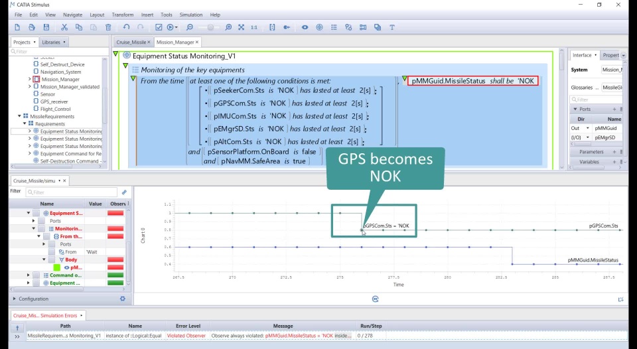Image resolution: width=637 pixels, height=349 pixels.
Task: Fit view using the crossed-arrows icon
Action: click(x=242, y=27)
